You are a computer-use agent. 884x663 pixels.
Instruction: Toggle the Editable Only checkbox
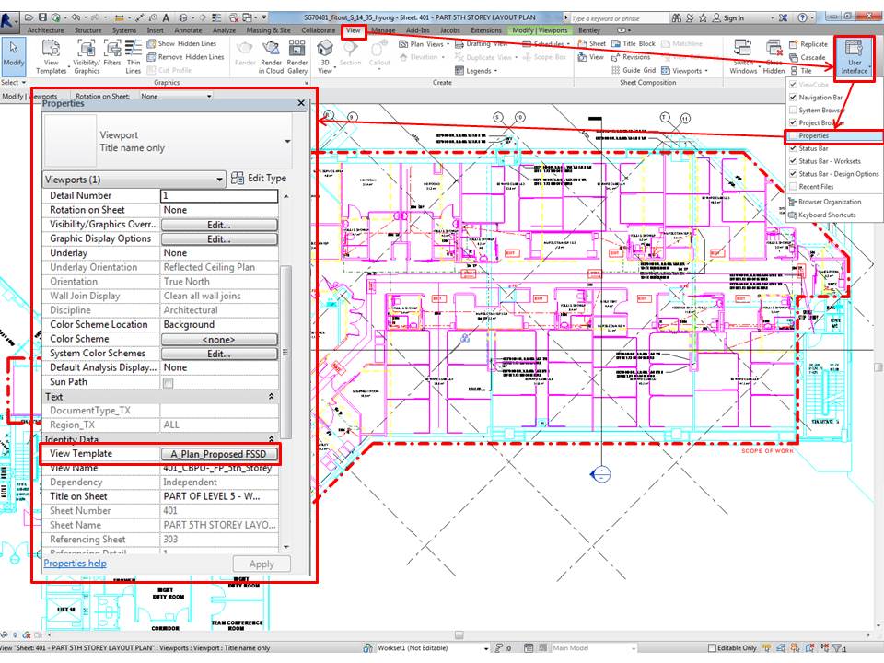coord(714,647)
